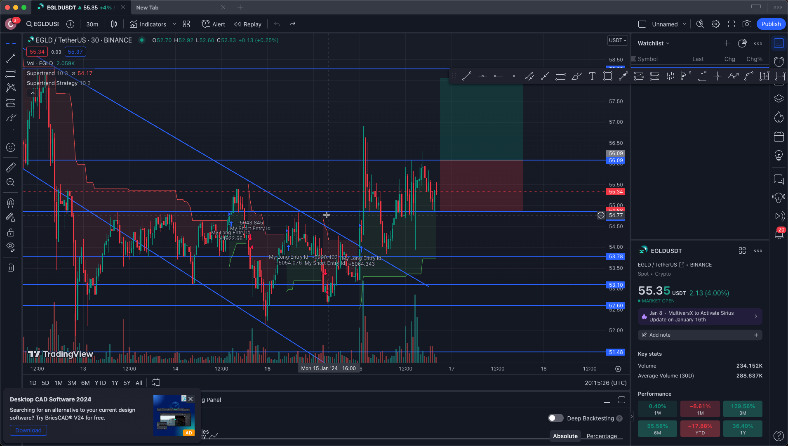Select the 1M time range
Image resolution: width=788 pixels, height=446 pixels.
tap(59, 383)
